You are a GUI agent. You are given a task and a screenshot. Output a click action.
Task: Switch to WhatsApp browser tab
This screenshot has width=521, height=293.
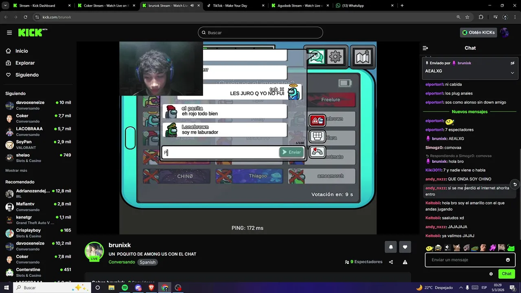[364, 6]
